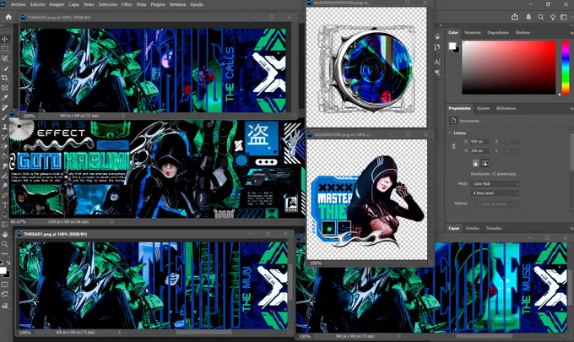The width and height of the screenshot is (574, 342).
Task: Switch to the Muestras tab
Action: point(473,33)
